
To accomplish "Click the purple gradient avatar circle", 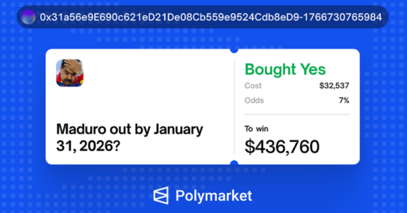I will click(x=29, y=17).
